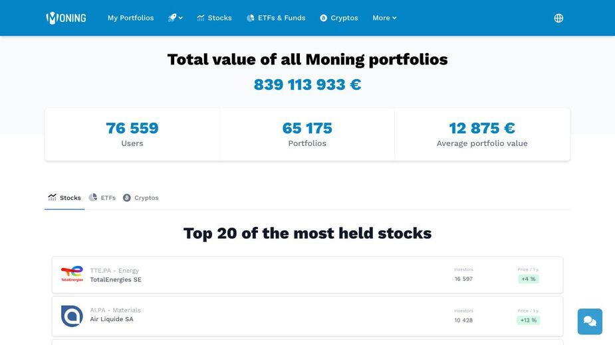Open the Air Liquide SA stock entry

click(307, 316)
